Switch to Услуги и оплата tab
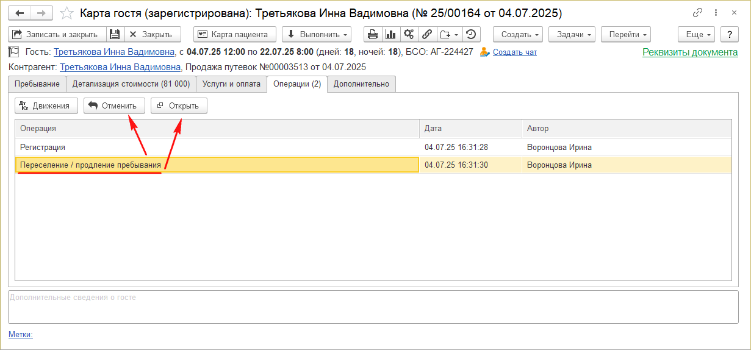751x350 pixels. [231, 84]
